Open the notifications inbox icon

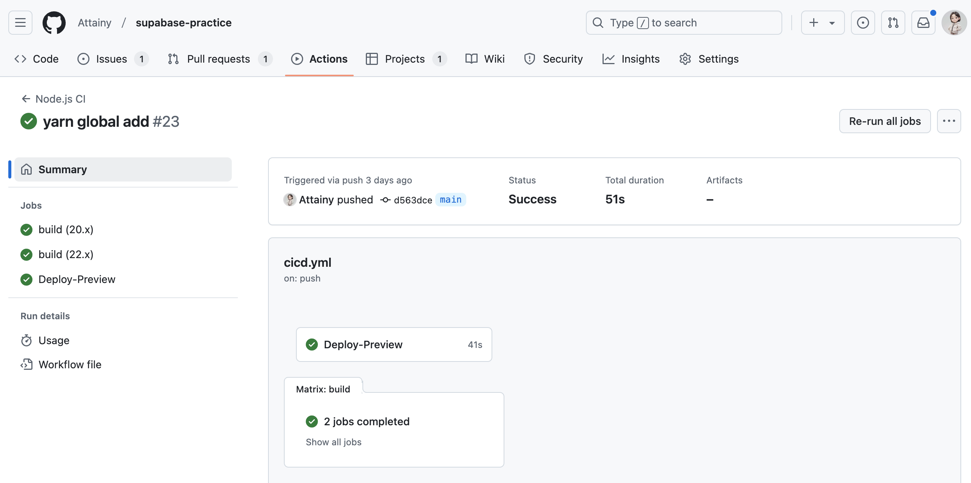tap(923, 23)
